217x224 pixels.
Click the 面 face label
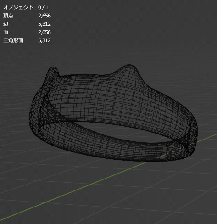click(x=6, y=32)
